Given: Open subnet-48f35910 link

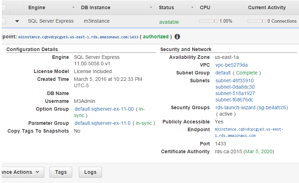Looking at the screenshot, I should [x=235, y=81].
